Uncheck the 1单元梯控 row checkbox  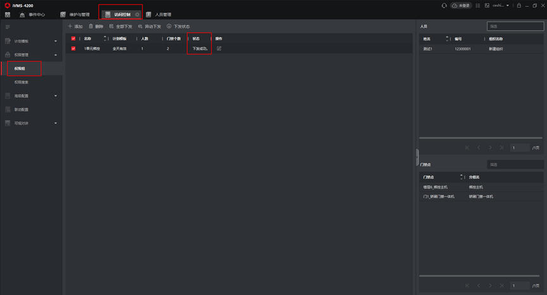[x=73, y=49]
